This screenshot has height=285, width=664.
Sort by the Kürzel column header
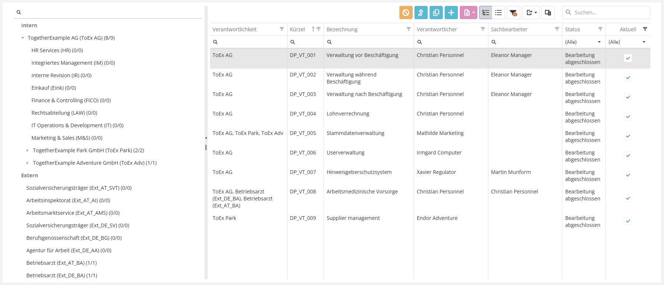297,29
